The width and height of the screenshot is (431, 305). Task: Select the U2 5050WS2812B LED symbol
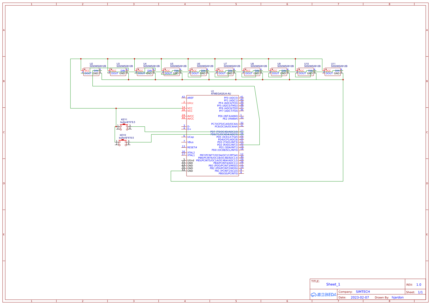(x=92, y=72)
